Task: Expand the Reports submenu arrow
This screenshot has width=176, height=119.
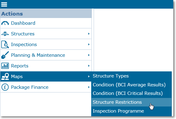Action: point(89,66)
